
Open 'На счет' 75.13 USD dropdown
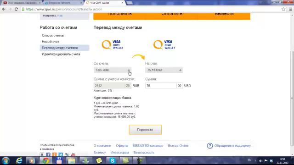point(164,70)
